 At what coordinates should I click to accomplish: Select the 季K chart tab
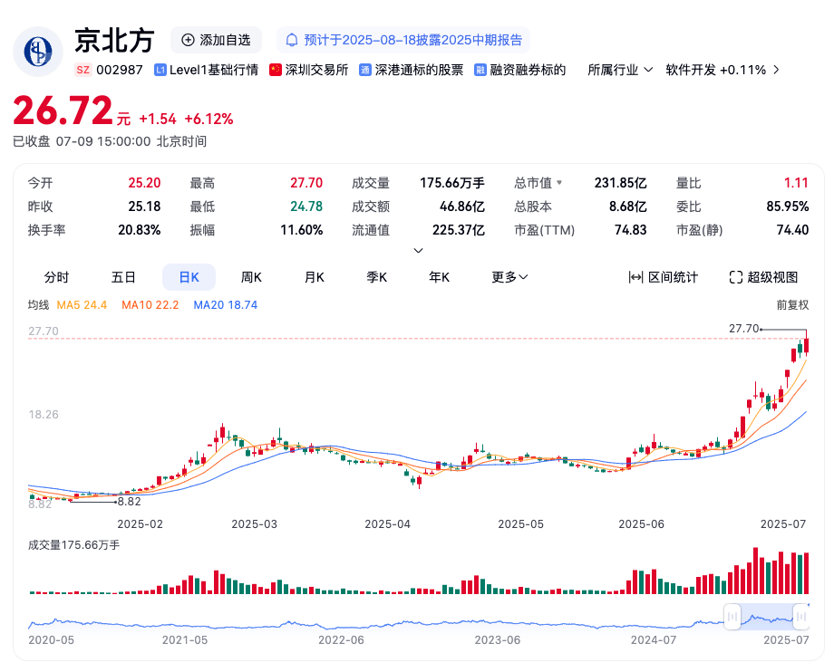click(x=376, y=277)
